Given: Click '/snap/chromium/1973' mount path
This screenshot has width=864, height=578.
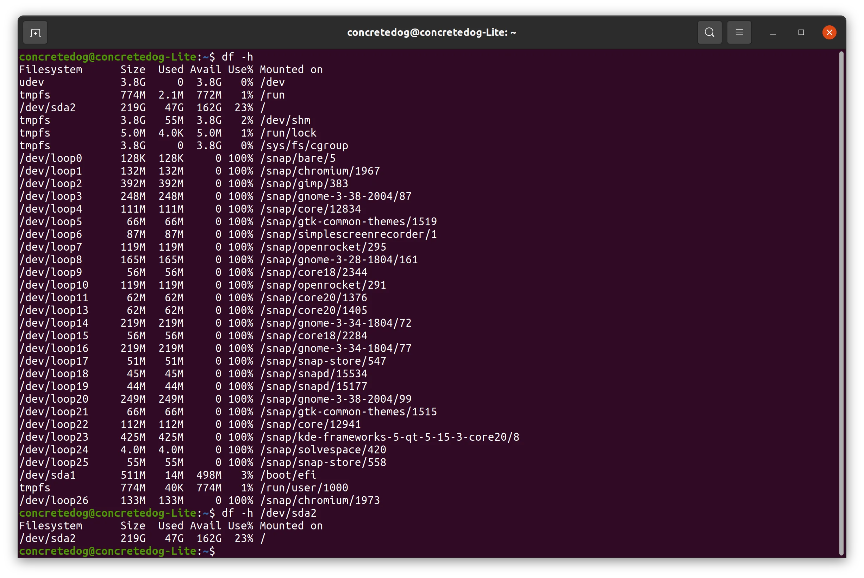Looking at the screenshot, I should click(320, 500).
